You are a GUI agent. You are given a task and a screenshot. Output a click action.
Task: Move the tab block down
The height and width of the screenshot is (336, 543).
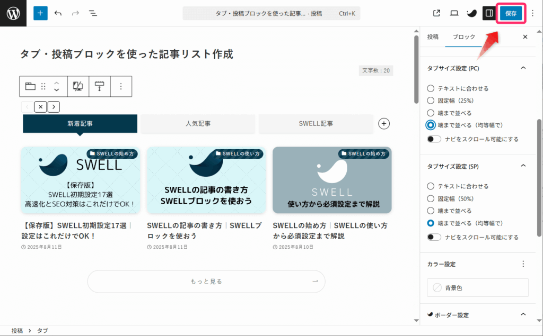tap(56, 90)
